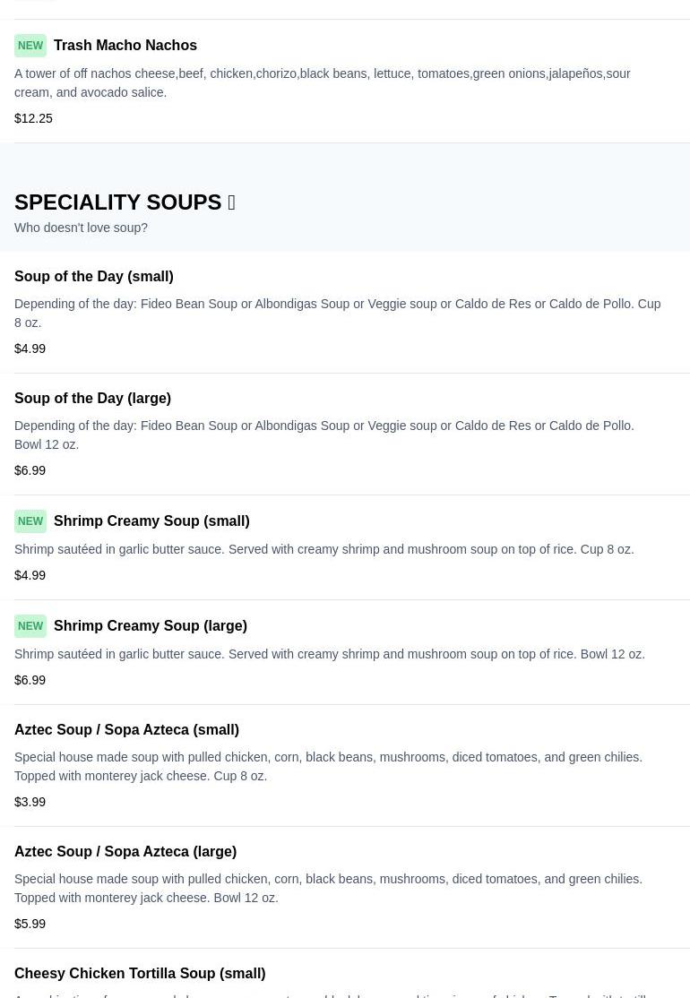The width and height of the screenshot is (690, 998).
Task: Click the $4.99 price under Soup of the Day (small)
Action: click(30, 348)
